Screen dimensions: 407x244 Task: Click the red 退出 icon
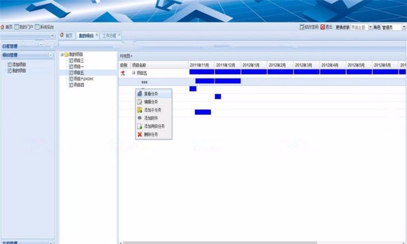(x=322, y=27)
